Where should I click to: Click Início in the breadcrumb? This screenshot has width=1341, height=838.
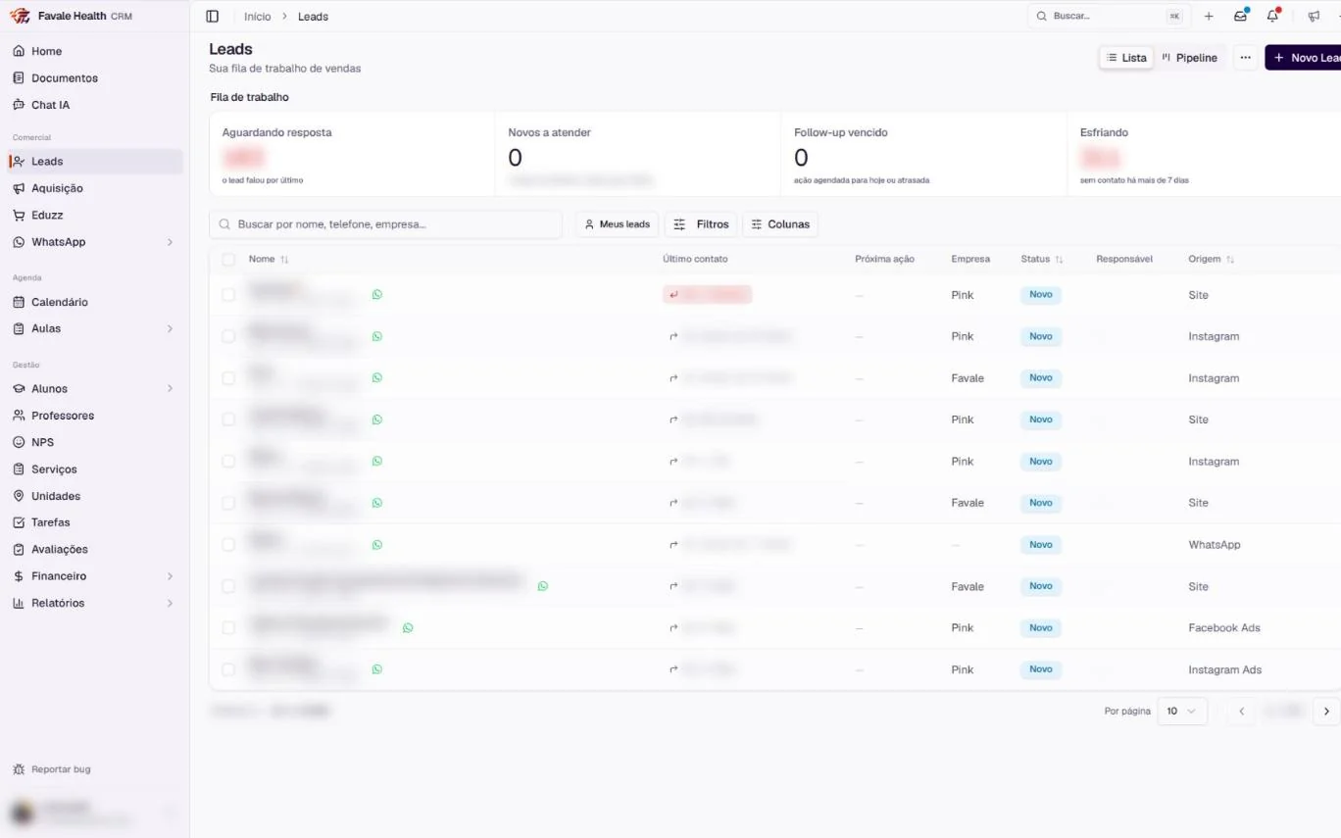[258, 17]
